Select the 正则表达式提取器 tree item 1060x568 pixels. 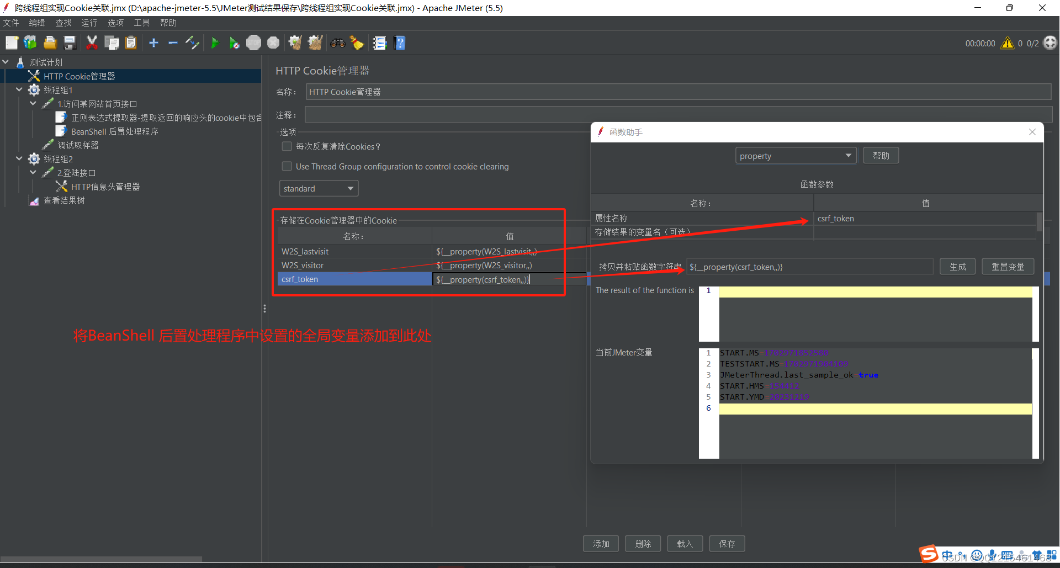(166, 118)
